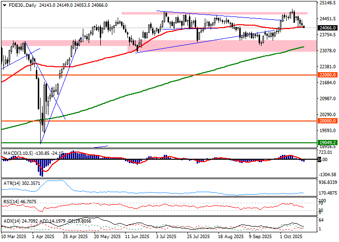
Task: Select the orange horizontal line at 20000
Action: [145, 121]
